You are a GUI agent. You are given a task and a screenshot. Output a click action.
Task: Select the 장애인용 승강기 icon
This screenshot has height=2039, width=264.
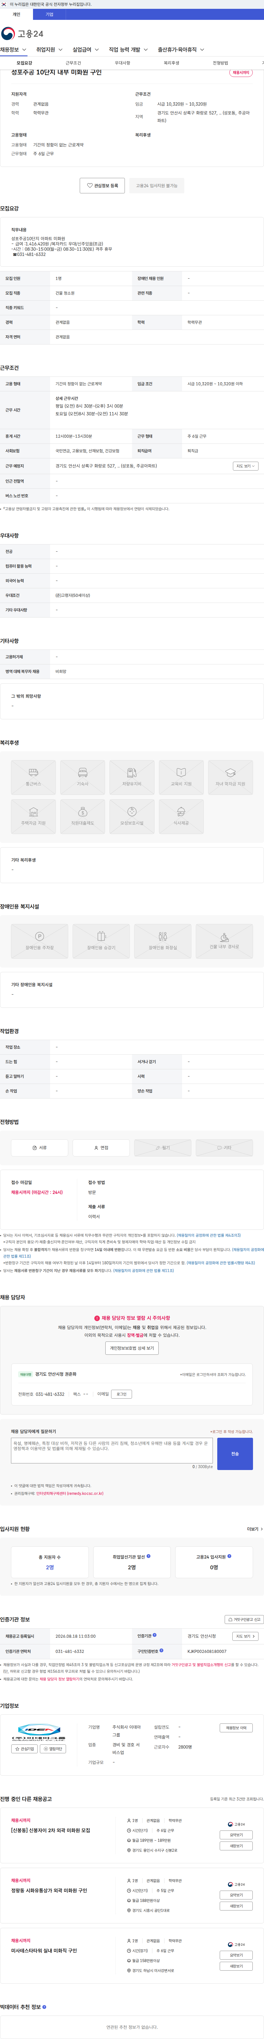(101, 940)
